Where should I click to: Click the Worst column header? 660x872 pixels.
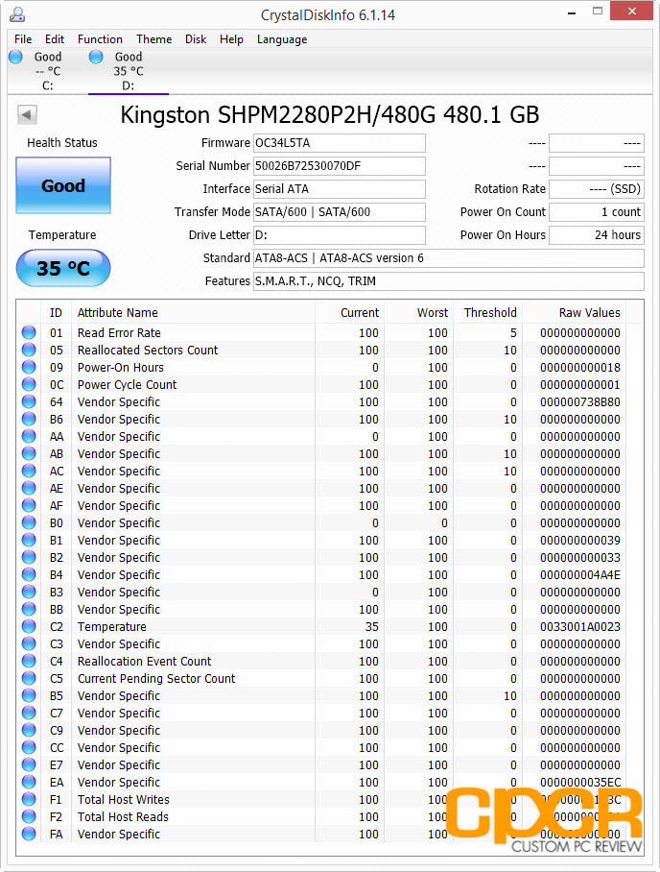pyautogui.click(x=419, y=312)
